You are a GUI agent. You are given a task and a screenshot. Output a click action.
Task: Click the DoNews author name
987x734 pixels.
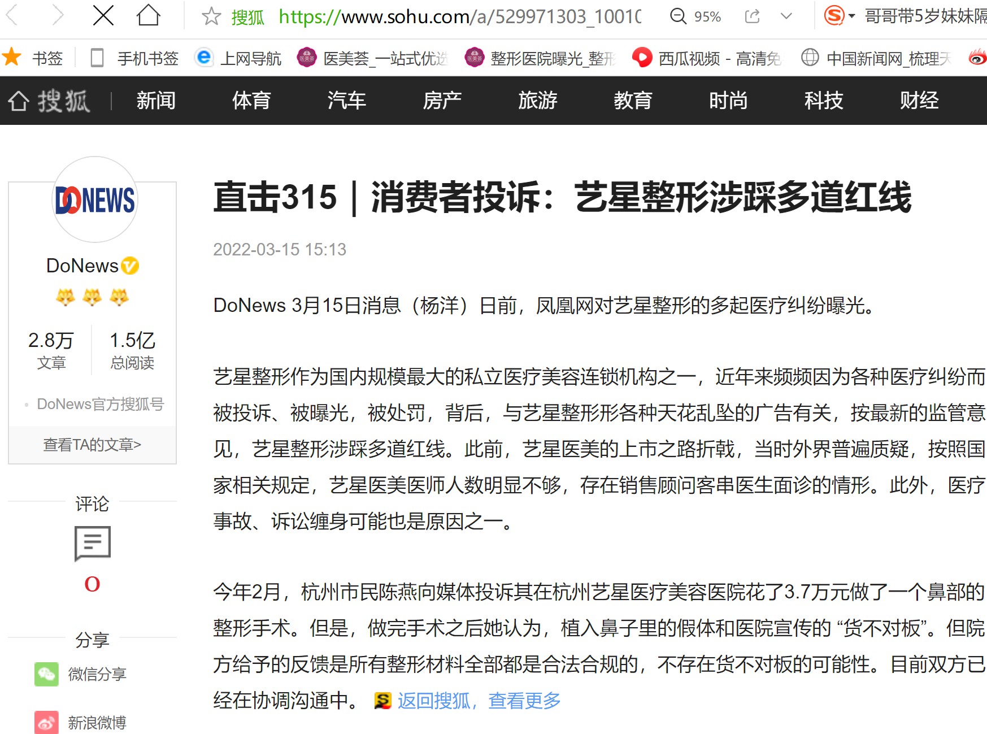82,266
